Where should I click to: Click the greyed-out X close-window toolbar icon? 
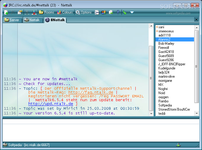[x=13, y=12]
